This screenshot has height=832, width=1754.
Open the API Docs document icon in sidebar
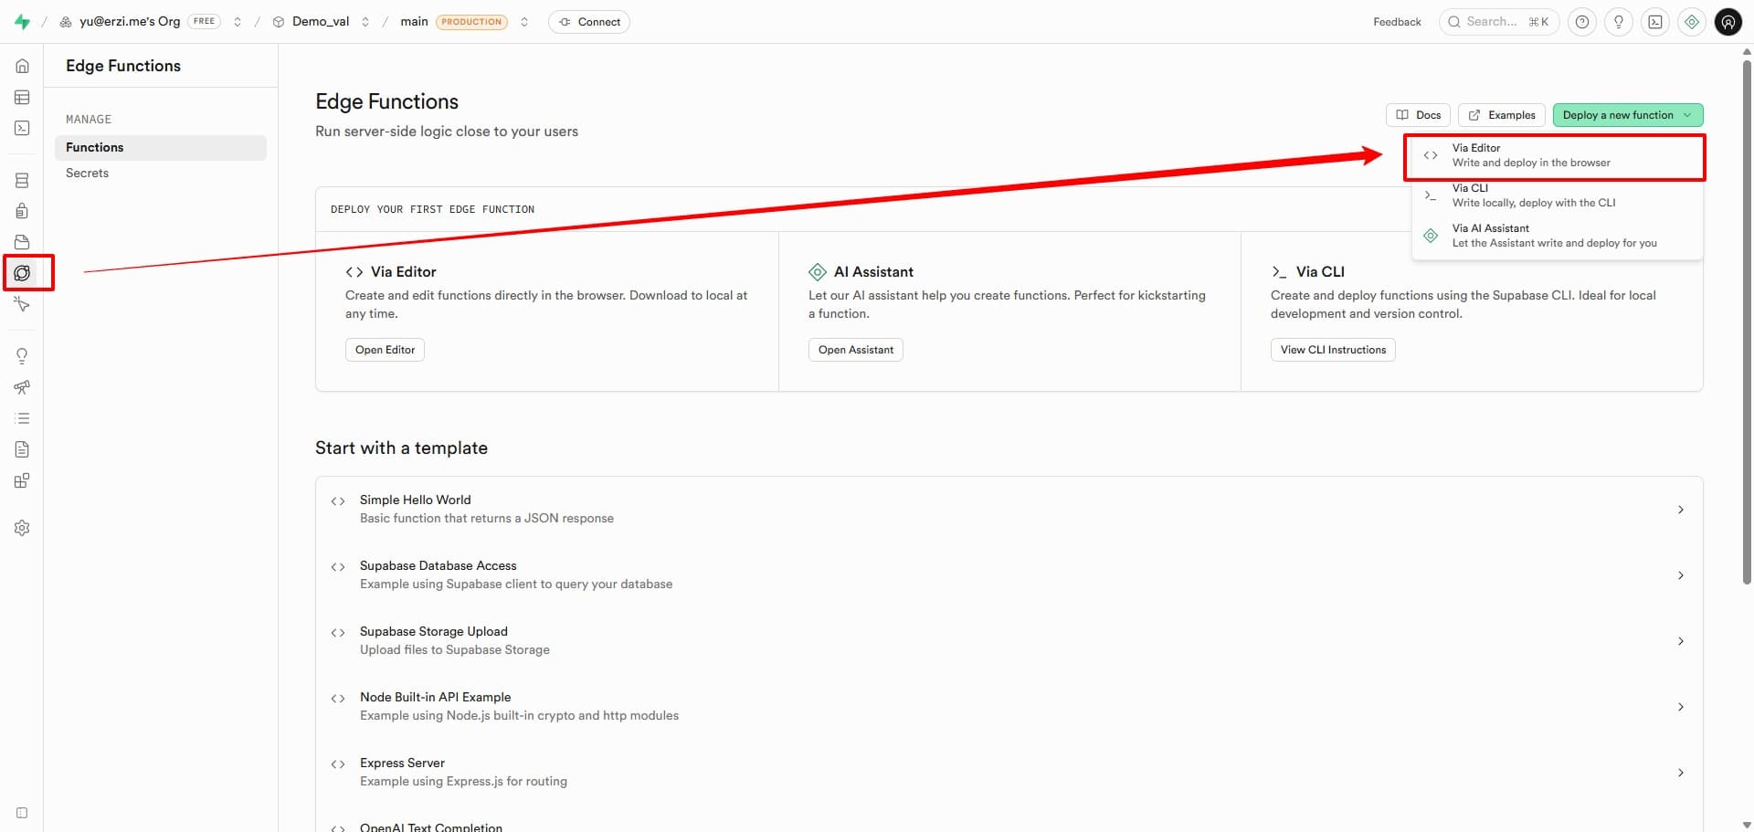(22, 449)
